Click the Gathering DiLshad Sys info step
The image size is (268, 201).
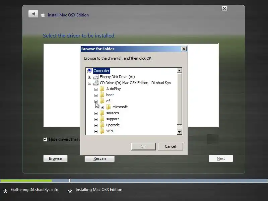35,190
